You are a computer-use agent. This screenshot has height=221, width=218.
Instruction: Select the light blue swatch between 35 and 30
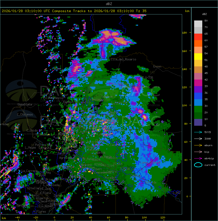pyautogui.click(x=198, y=103)
